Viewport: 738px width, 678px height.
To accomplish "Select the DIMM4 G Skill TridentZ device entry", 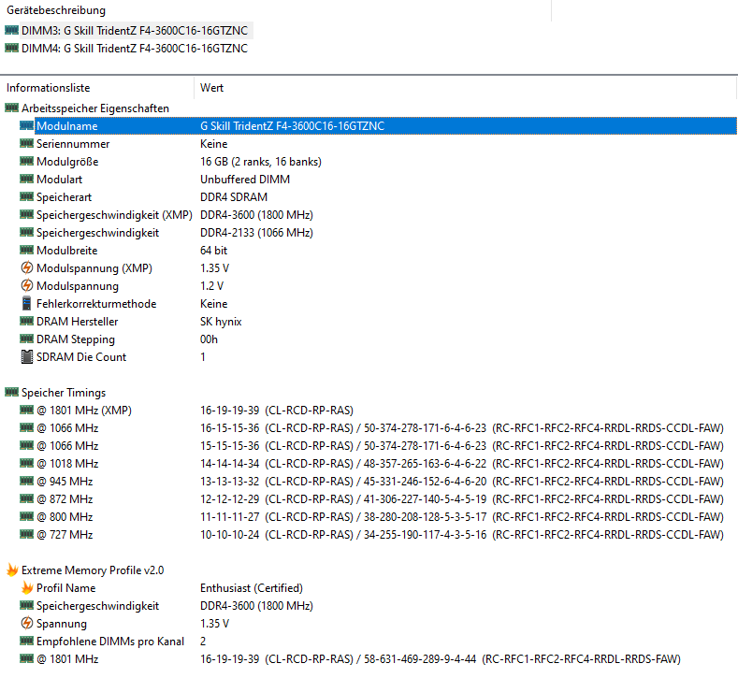I will click(134, 49).
